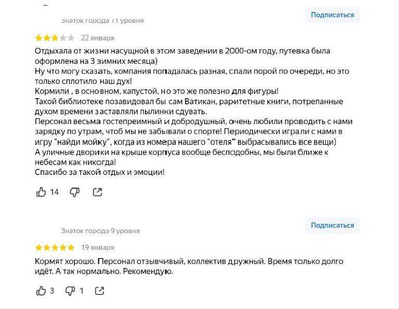
Task: Open the Знаток города 11 уровня profile label
Action: pyautogui.click(x=102, y=21)
